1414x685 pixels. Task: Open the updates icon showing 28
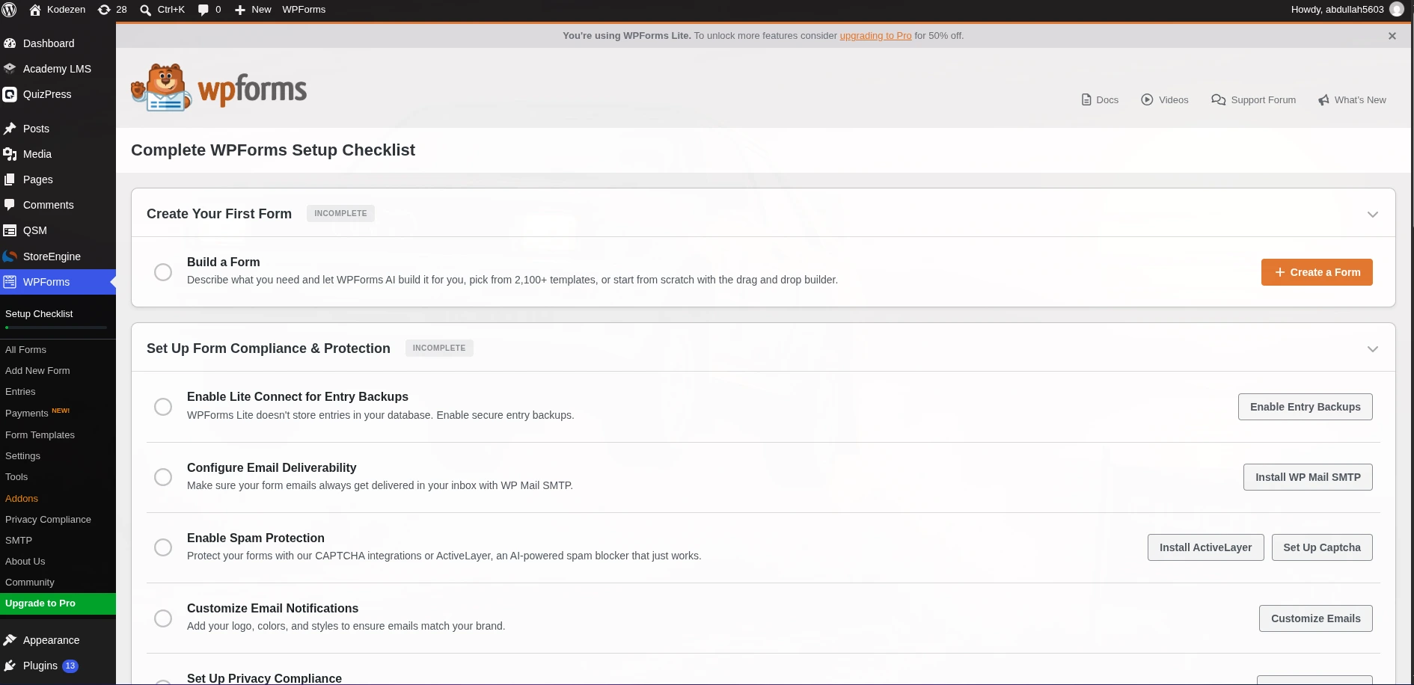(x=104, y=10)
